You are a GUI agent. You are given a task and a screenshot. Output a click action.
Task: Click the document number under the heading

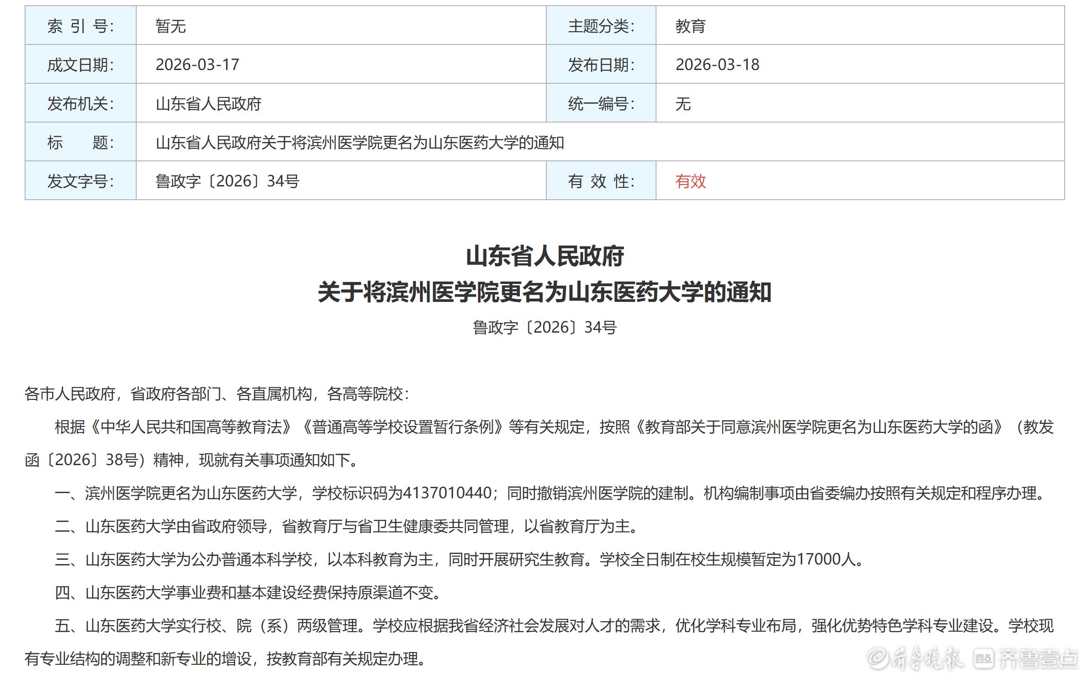(544, 327)
